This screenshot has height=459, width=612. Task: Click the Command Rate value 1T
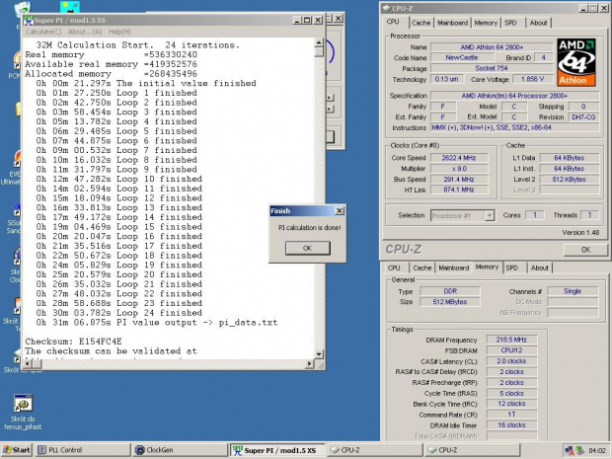pyautogui.click(x=511, y=415)
